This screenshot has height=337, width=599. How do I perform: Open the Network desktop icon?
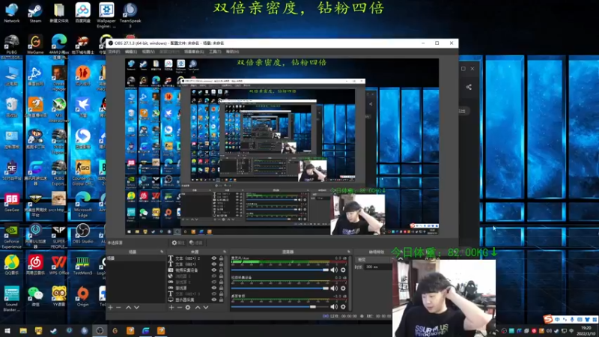(x=11, y=13)
